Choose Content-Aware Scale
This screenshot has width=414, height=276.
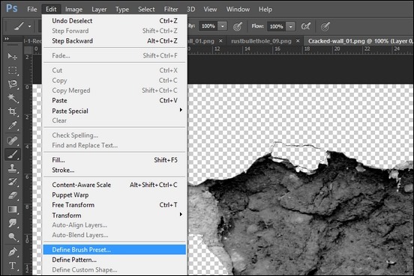(x=115, y=185)
